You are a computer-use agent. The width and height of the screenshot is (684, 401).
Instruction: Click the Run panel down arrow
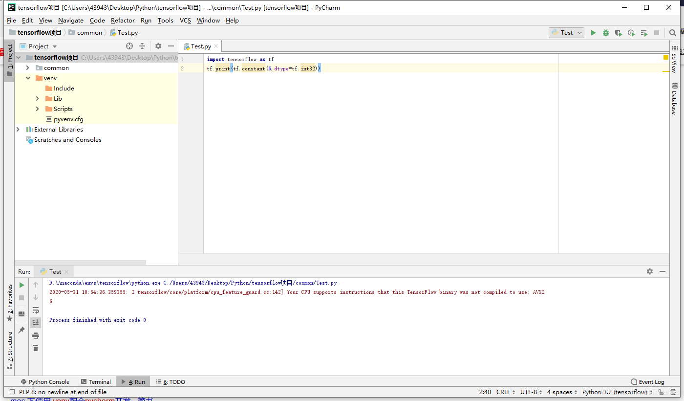36,297
